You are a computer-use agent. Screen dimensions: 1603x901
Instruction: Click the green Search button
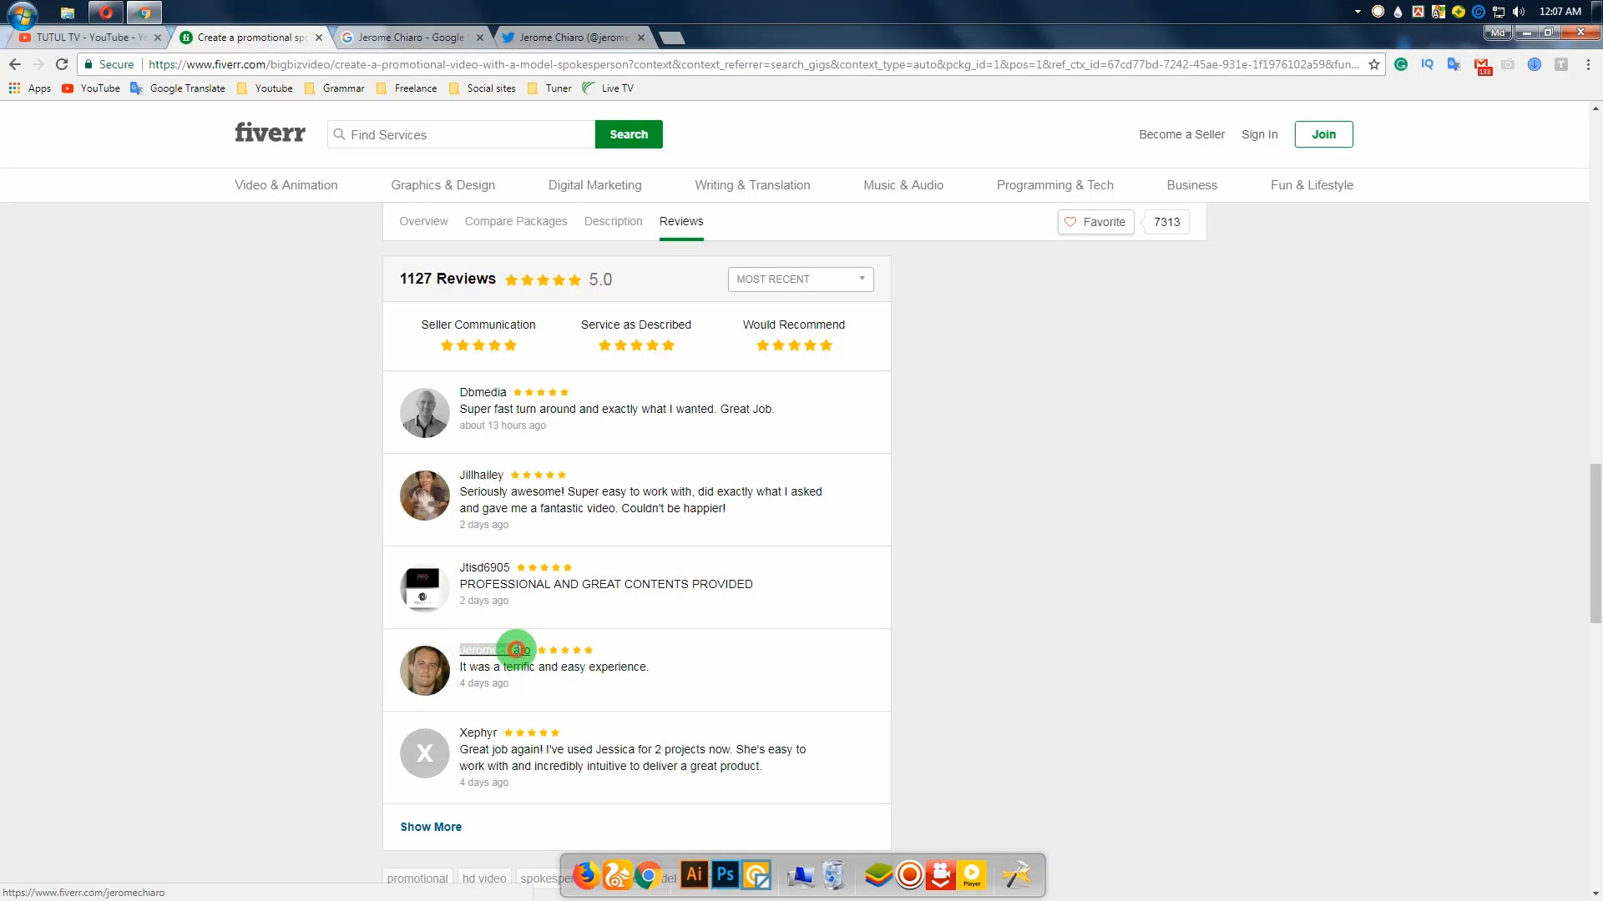629,134
